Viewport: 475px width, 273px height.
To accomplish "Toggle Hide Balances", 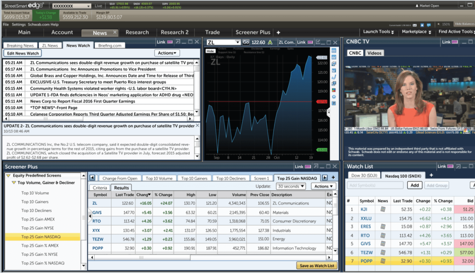I will [x=465, y=24].
